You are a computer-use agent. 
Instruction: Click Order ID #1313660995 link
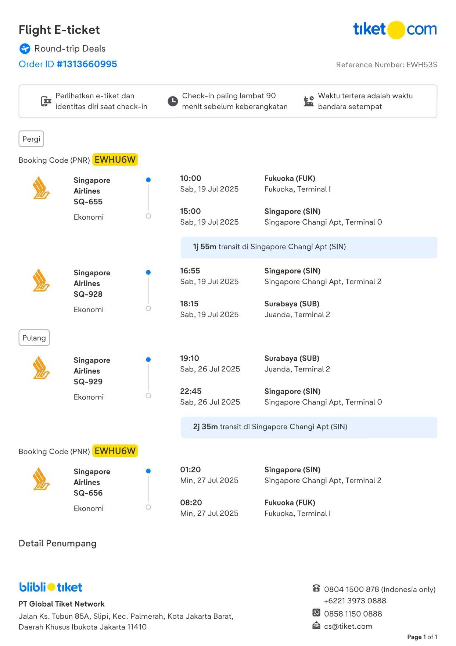[x=68, y=64]
